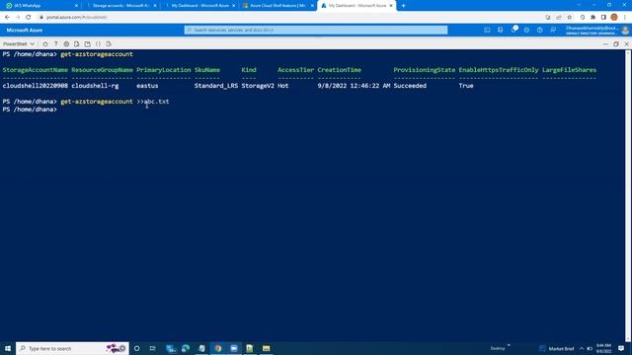
Task: Open Cloud Shell help question mark
Action: click(x=55, y=43)
